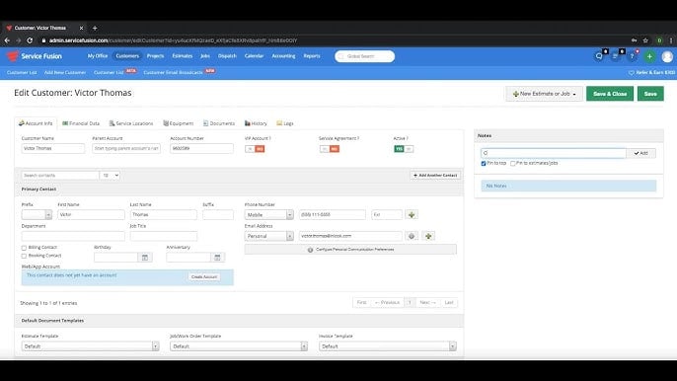Check Pin to estimates/jobs checkbox
Image resolution: width=677 pixels, height=381 pixels.
coord(513,164)
